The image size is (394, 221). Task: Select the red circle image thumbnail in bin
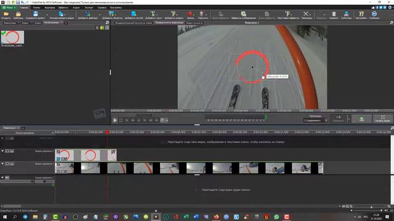tap(12, 37)
